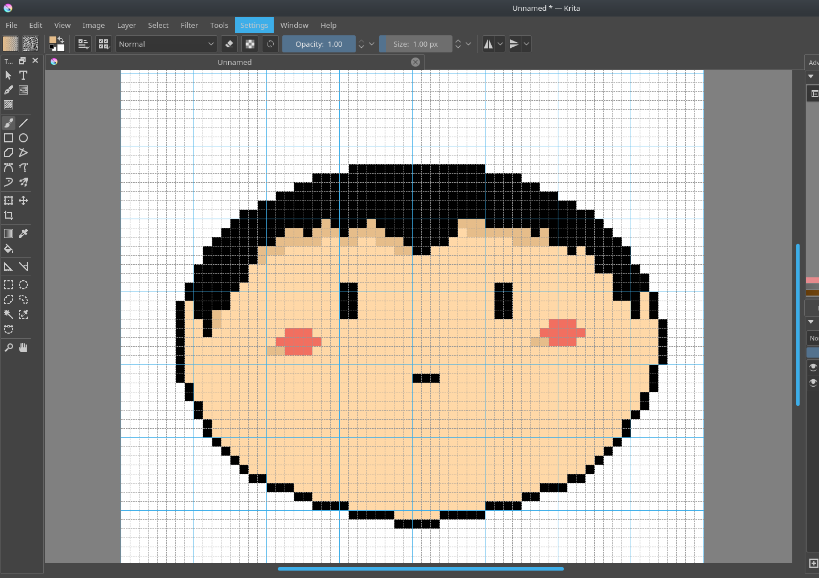Select the Pan hand tool
The width and height of the screenshot is (819, 578).
(x=23, y=347)
